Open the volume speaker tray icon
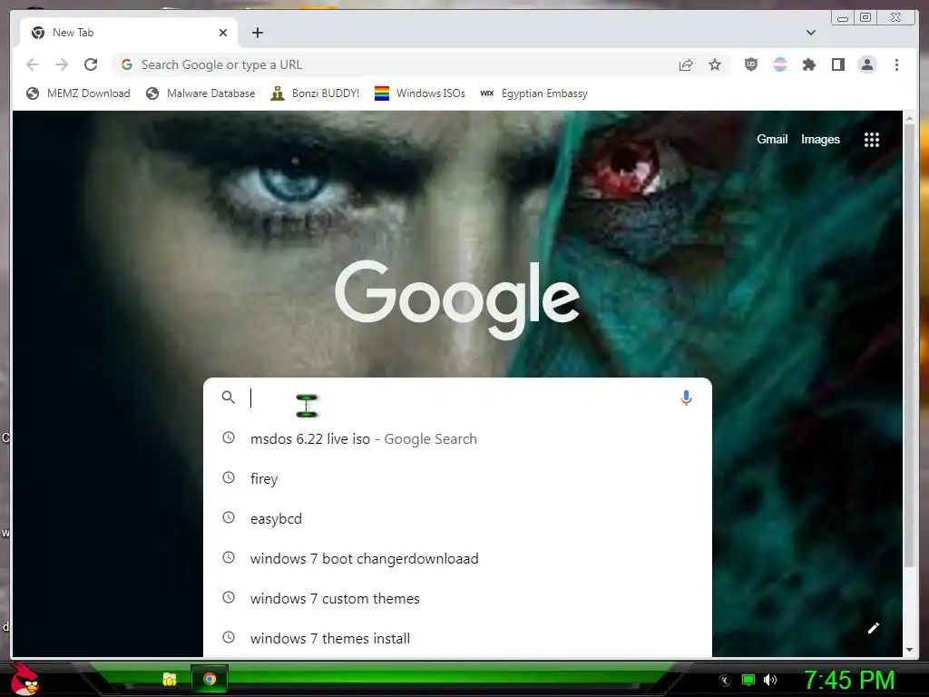The height and width of the screenshot is (697, 929). (x=770, y=680)
